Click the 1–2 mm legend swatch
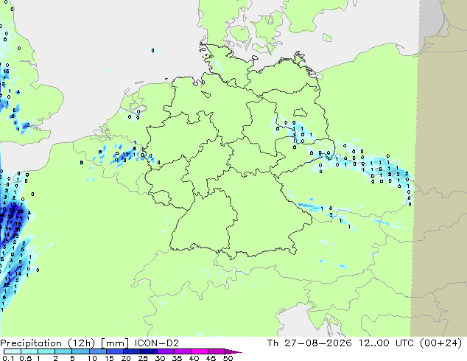Image resolution: width=467 pixels, height=361 pixels. click(46, 351)
